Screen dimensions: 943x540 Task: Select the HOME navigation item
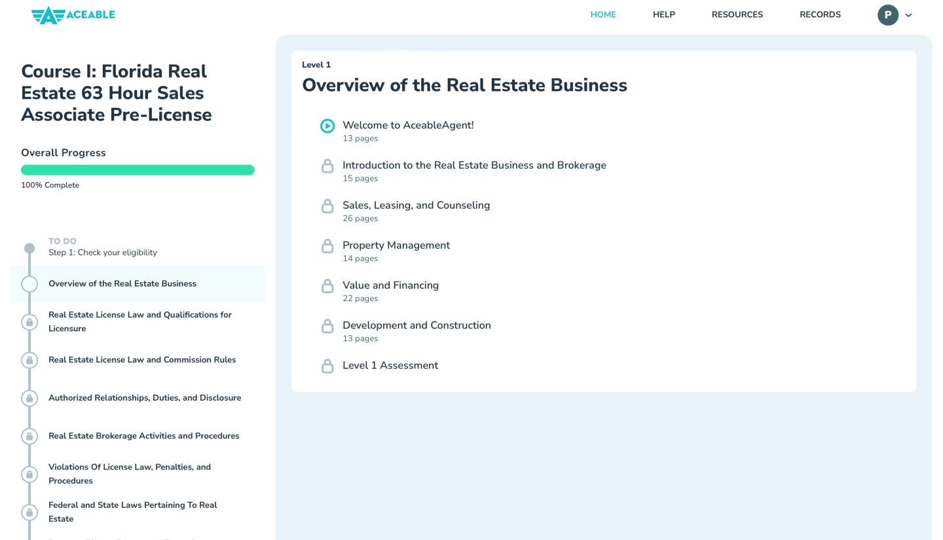tap(603, 14)
